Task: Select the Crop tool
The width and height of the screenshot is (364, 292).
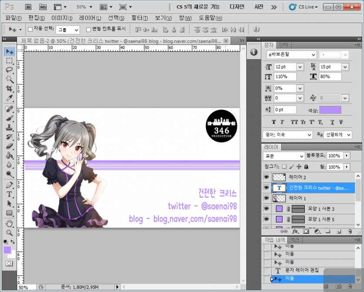Action: point(9,88)
